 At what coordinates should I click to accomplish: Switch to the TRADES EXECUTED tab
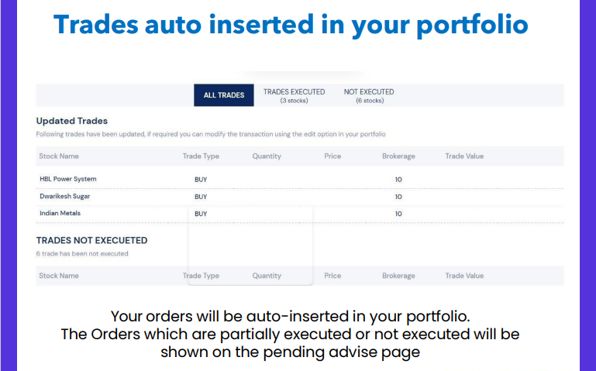coord(294,95)
